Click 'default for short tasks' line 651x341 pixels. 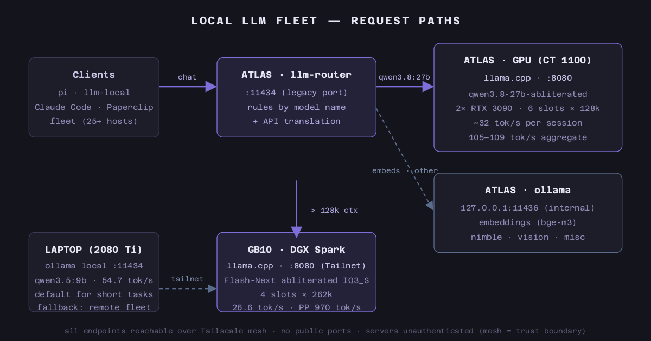coord(94,294)
